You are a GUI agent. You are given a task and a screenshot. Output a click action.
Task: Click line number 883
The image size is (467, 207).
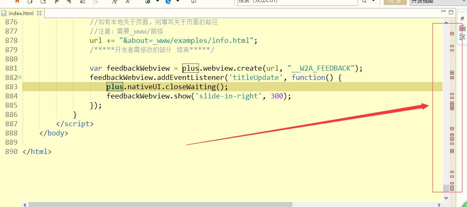[12, 87]
